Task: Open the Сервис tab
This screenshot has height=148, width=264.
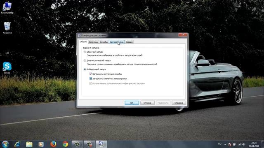Action: 129,42
